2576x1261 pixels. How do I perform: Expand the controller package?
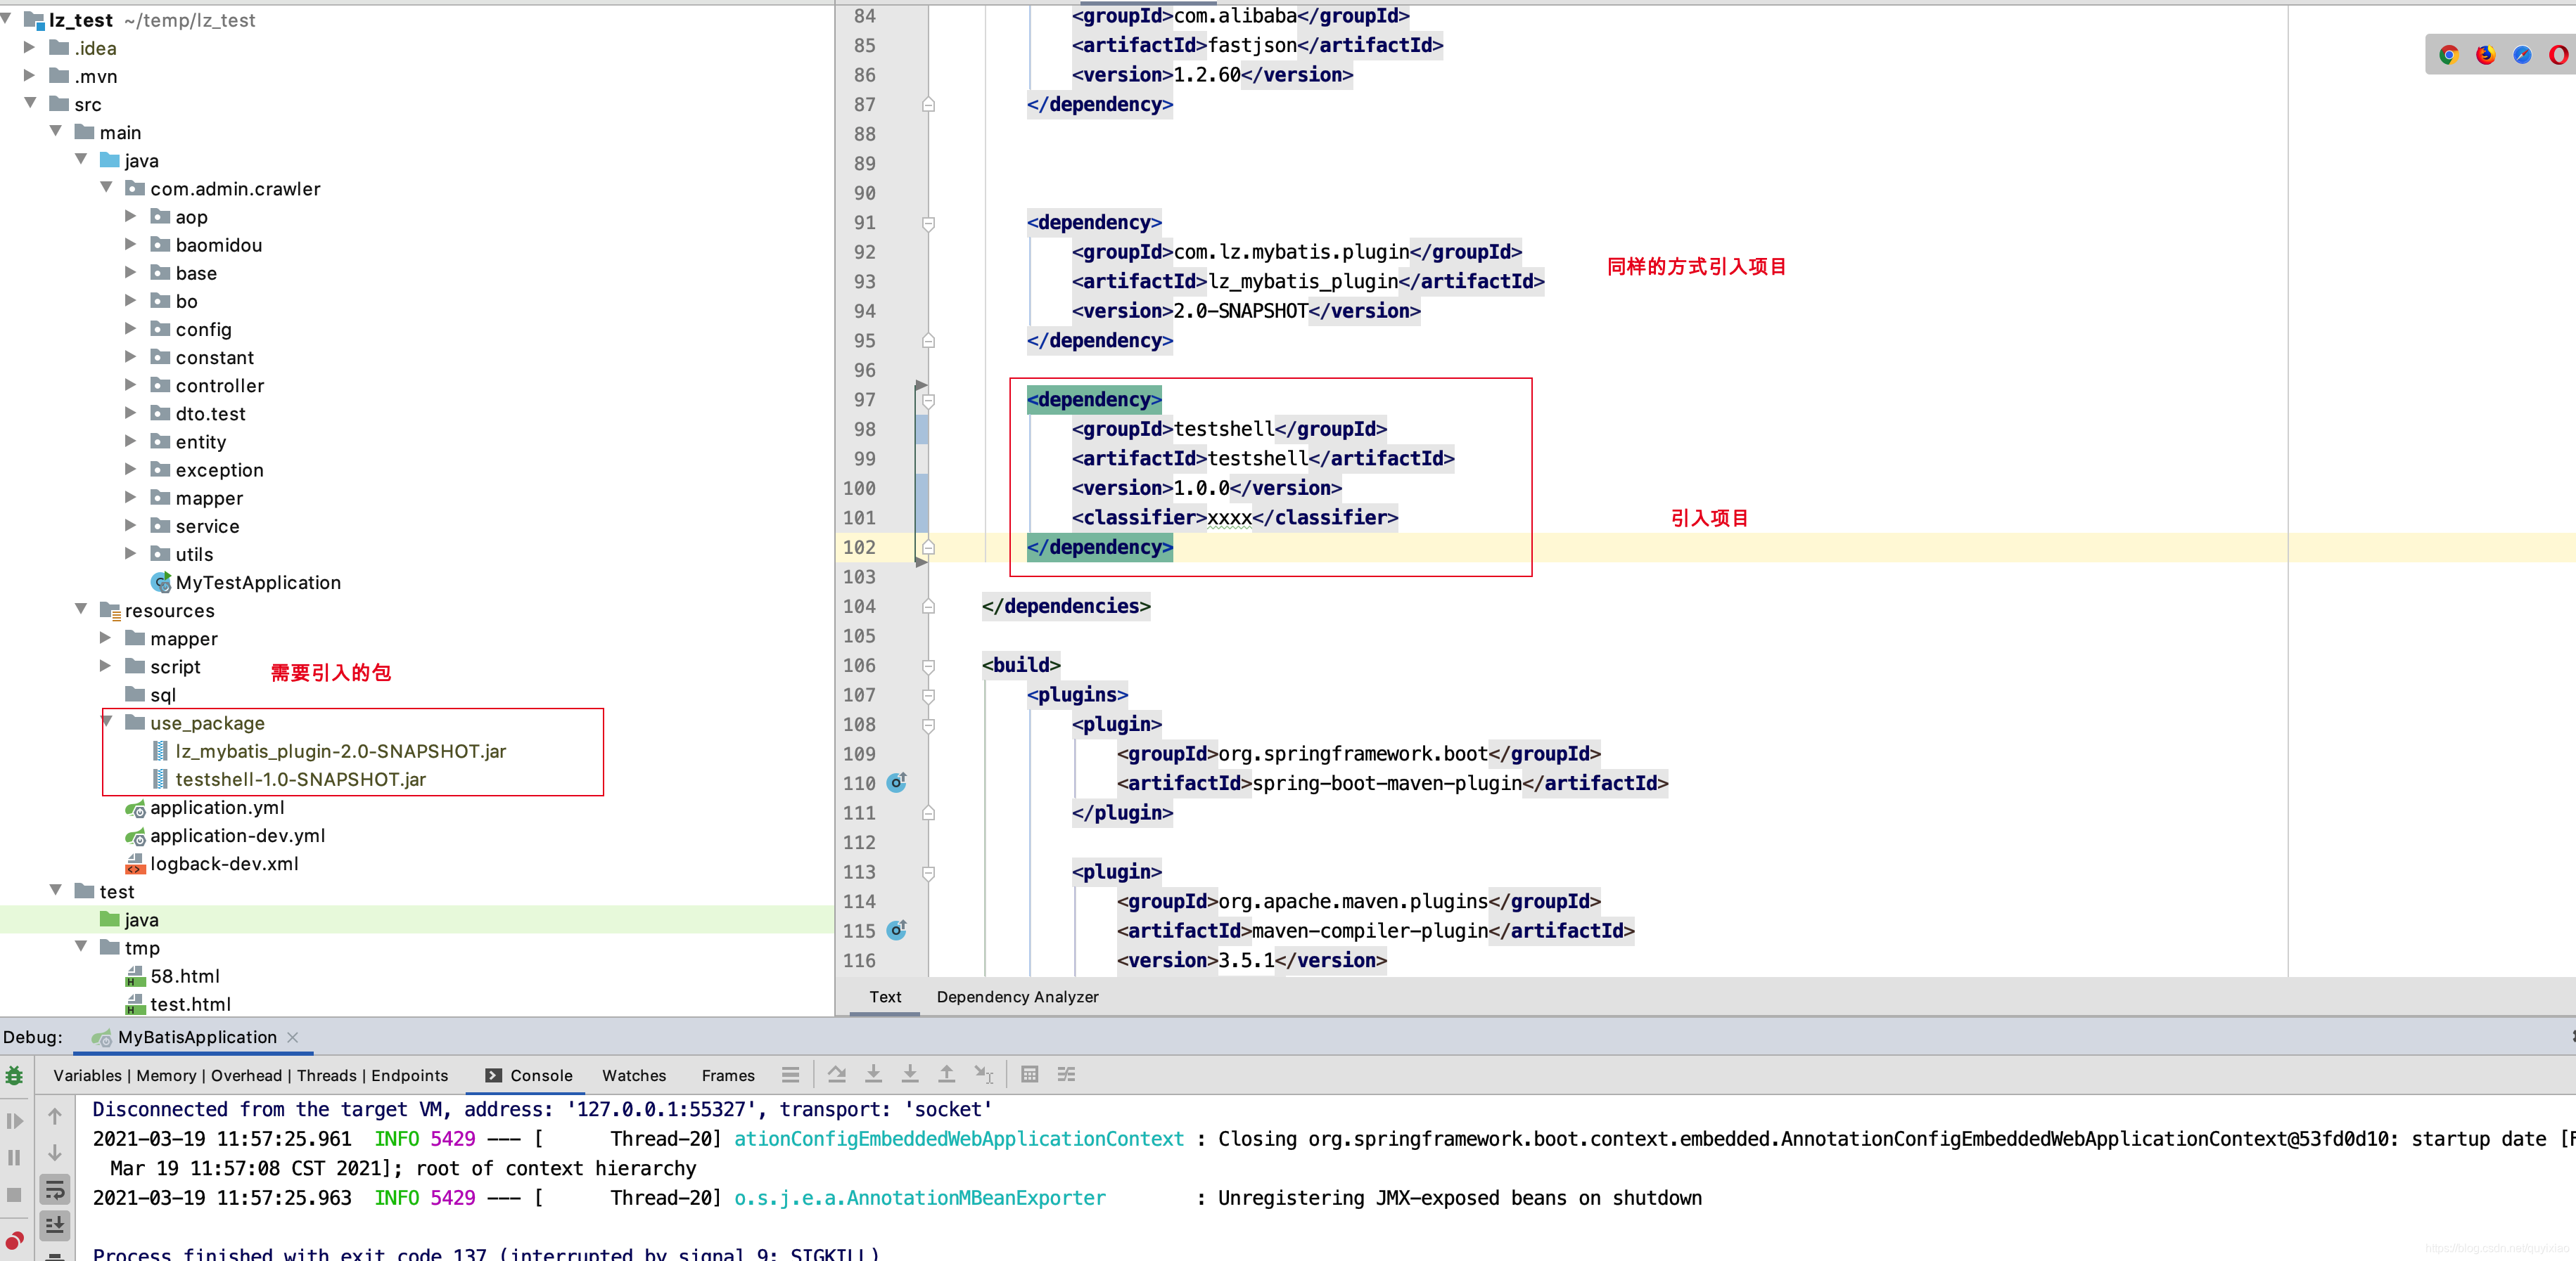pyautogui.click(x=131, y=384)
